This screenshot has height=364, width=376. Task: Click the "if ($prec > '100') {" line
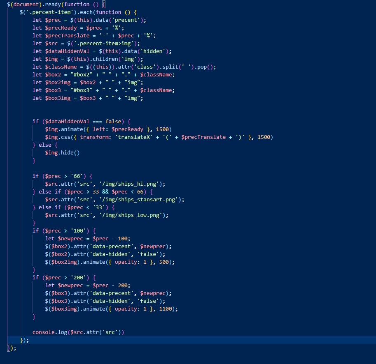pos(64,231)
